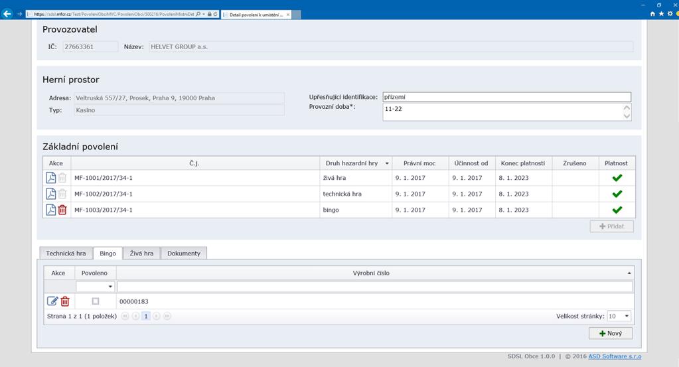Select the 'Detail povolení k umístění' browser tab

coord(256,15)
